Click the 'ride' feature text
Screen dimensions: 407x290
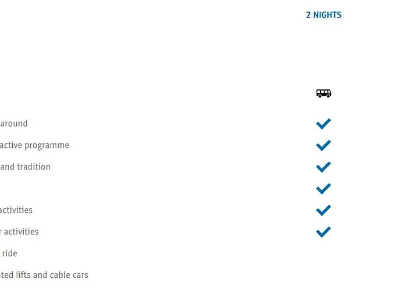[10, 253]
